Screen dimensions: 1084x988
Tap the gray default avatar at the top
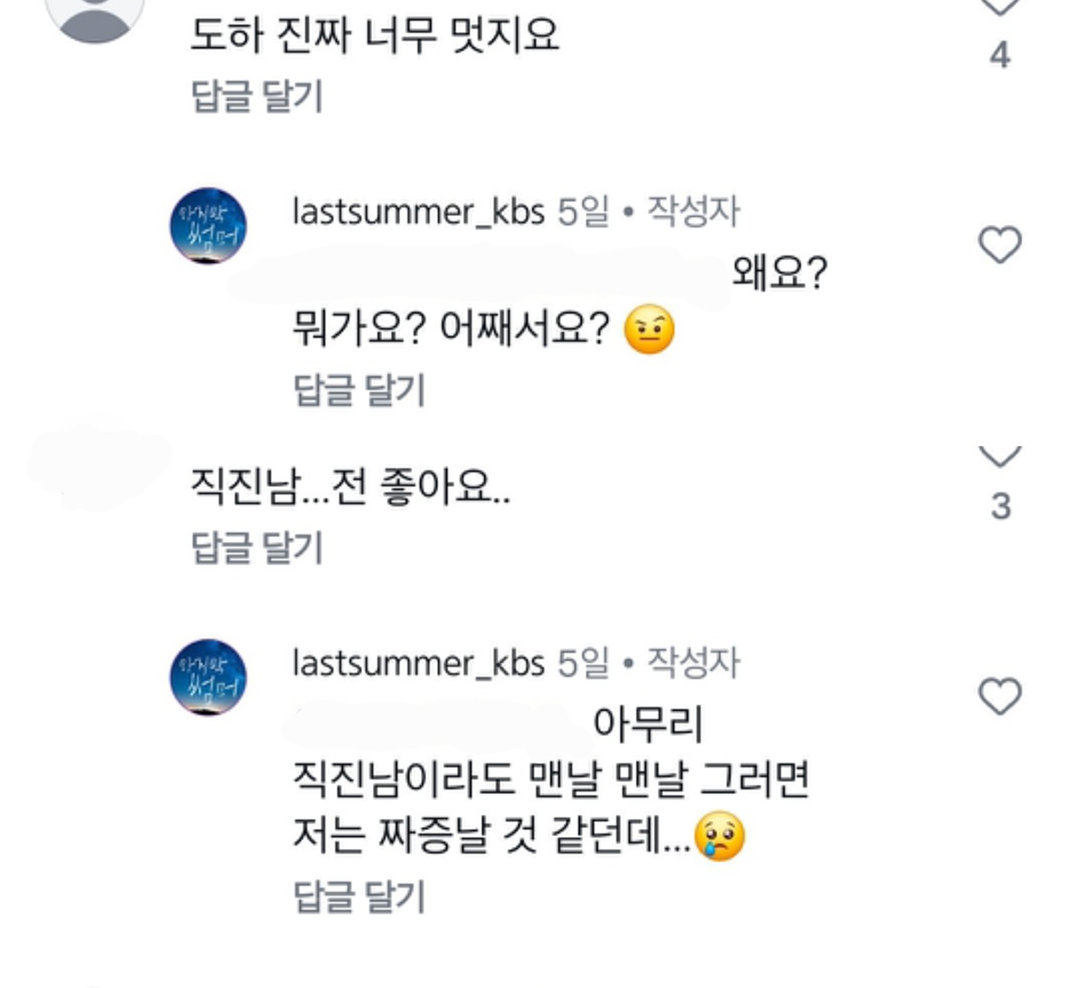click(x=95, y=16)
